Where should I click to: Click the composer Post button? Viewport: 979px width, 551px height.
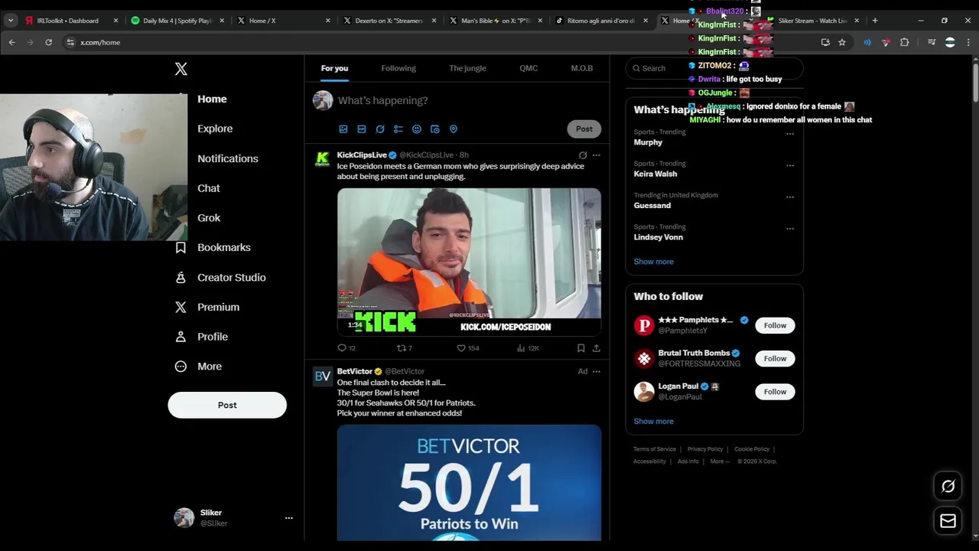click(584, 129)
